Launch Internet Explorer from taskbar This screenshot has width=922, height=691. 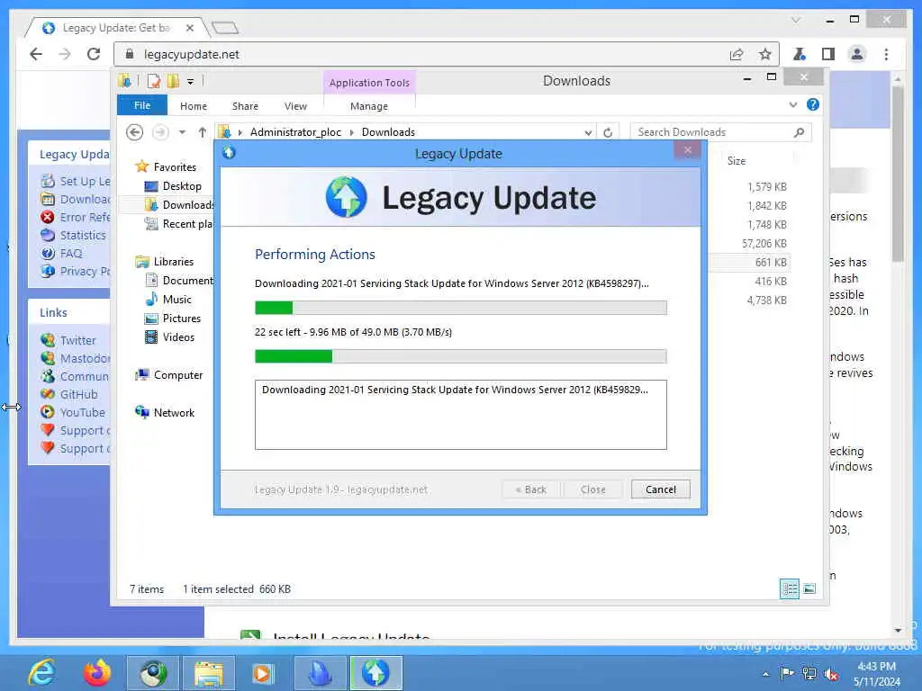41,673
